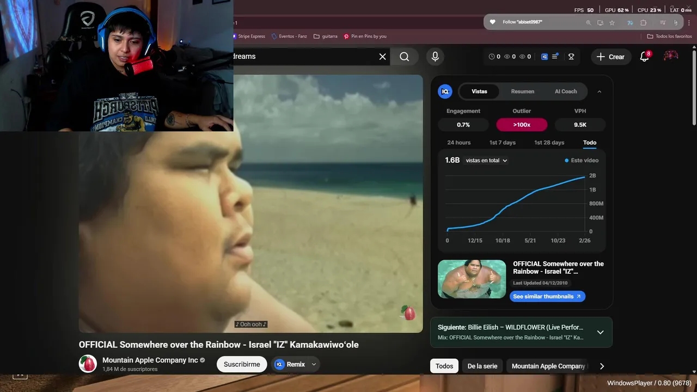Click See similar thumbnails button
The width and height of the screenshot is (697, 392).
[x=547, y=296]
